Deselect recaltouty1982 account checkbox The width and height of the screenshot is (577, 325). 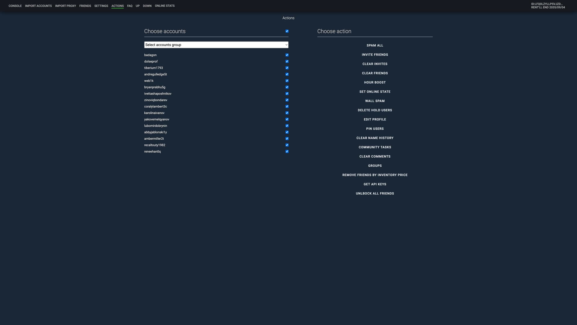pos(287,145)
